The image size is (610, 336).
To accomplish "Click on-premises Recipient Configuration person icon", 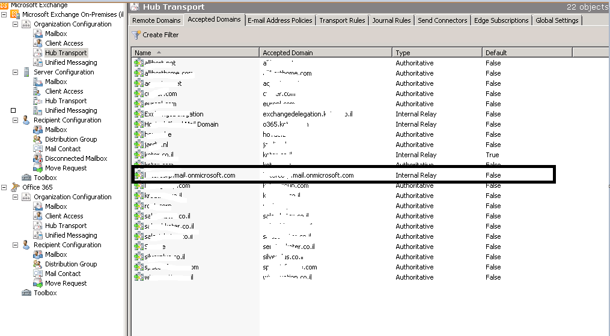I will point(26,120).
